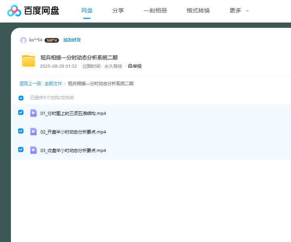Click the 举报 report icon
Viewport: 291px width, 242px height.
tap(130, 66)
